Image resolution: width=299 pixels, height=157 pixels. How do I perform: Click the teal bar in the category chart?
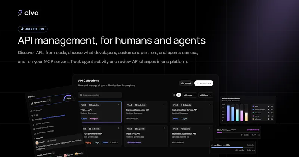pyautogui.click(x=237, y=115)
